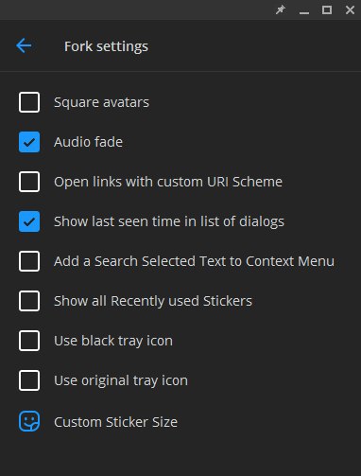Check the Search Selected Text checkbox

point(29,261)
